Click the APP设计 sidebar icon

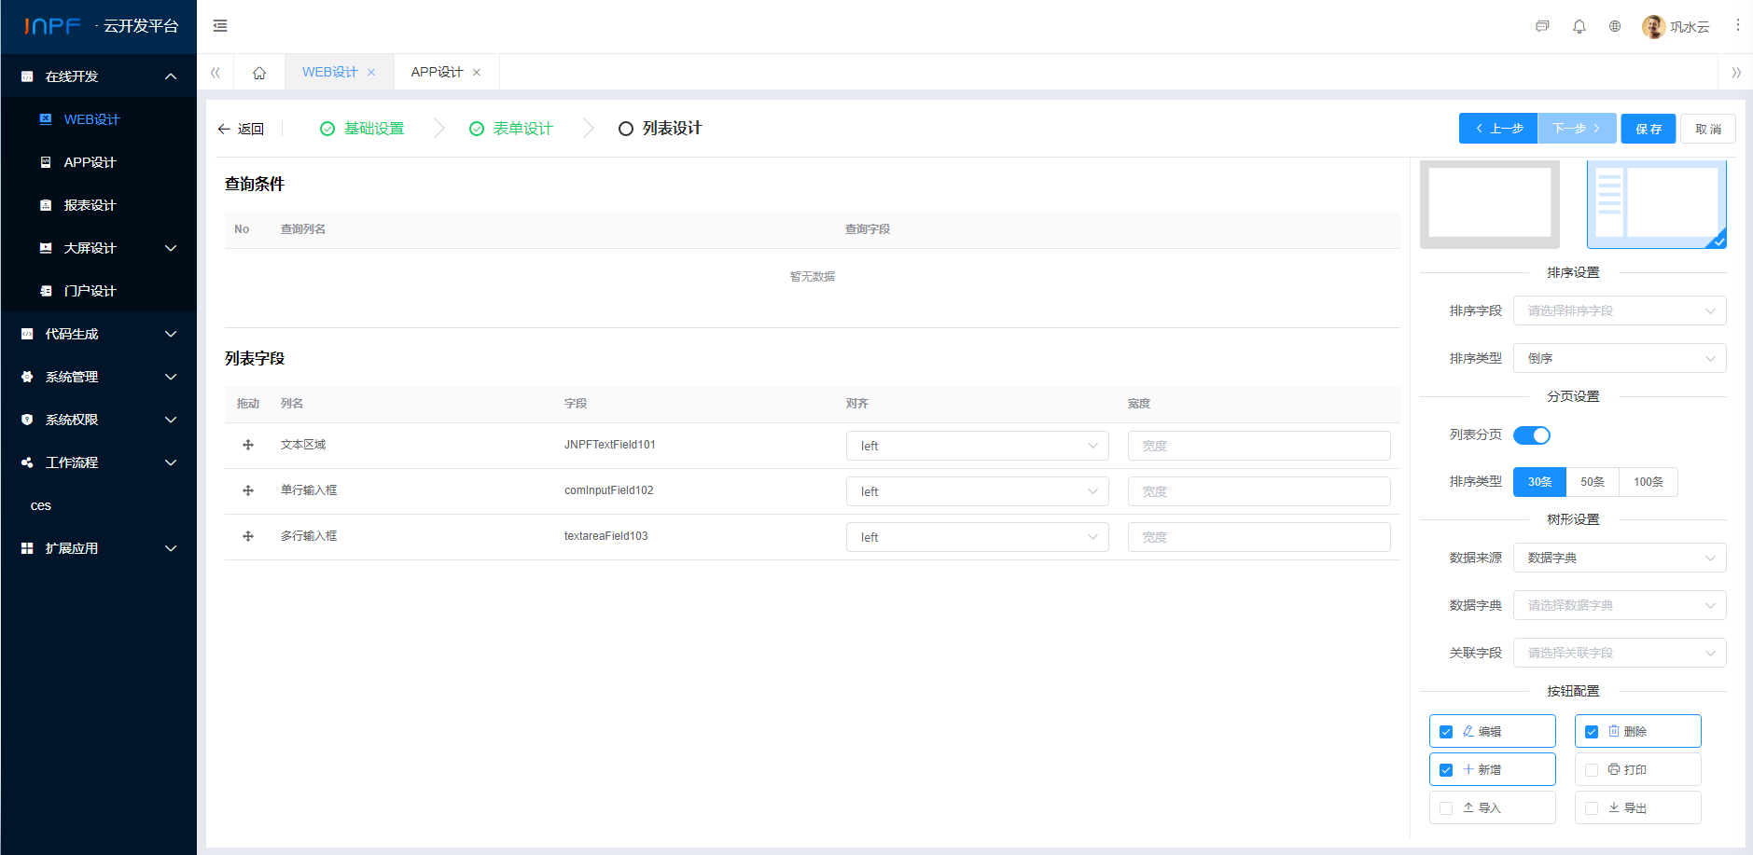[46, 162]
